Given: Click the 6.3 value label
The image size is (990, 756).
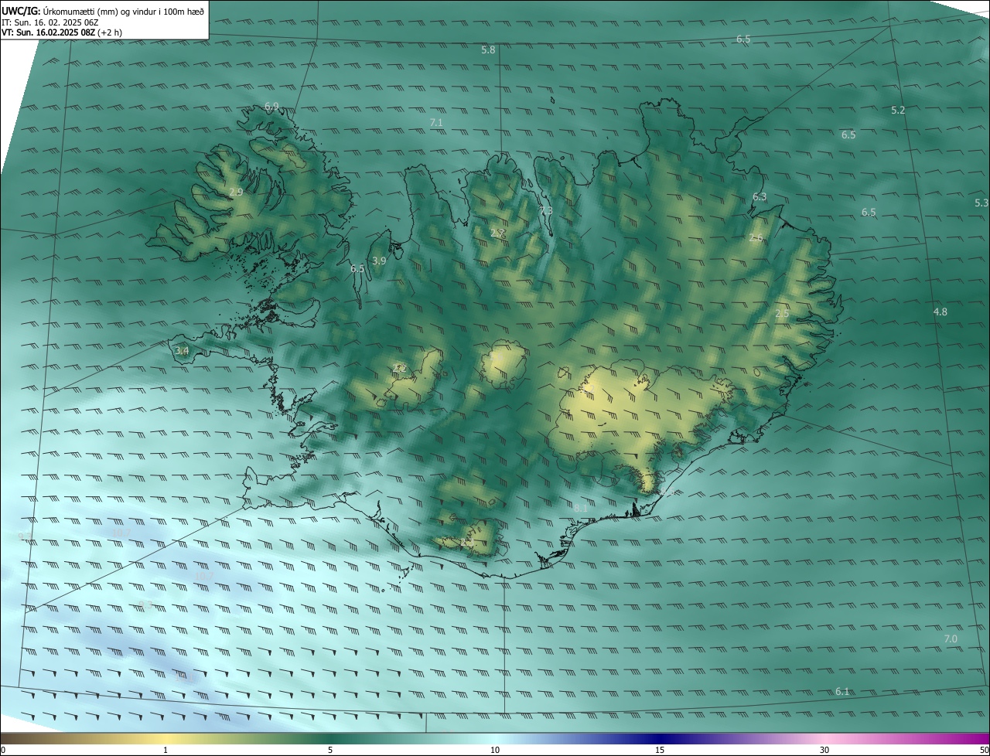Looking at the screenshot, I should coord(760,197).
